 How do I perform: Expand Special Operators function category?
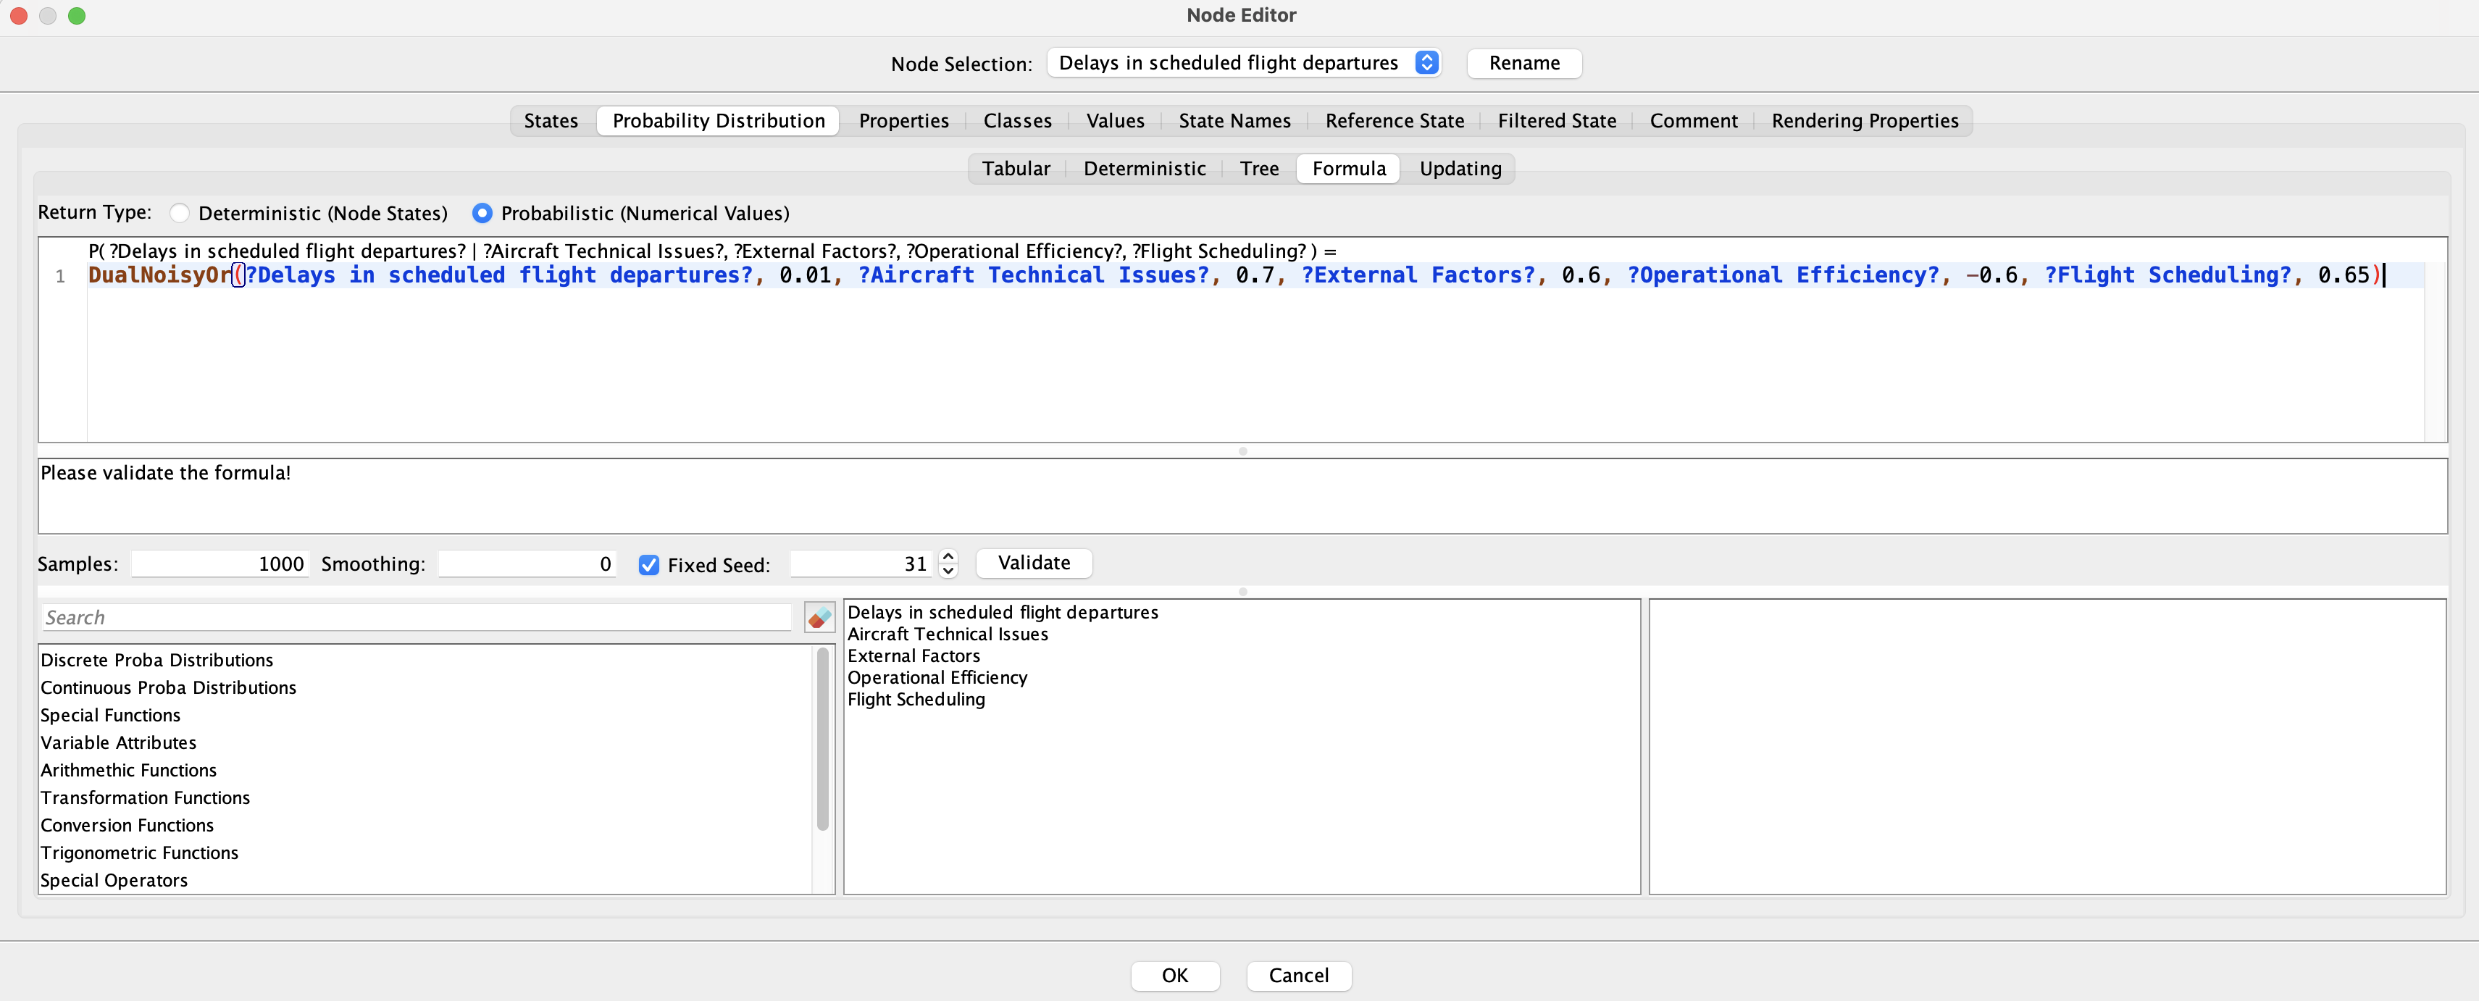114,880
